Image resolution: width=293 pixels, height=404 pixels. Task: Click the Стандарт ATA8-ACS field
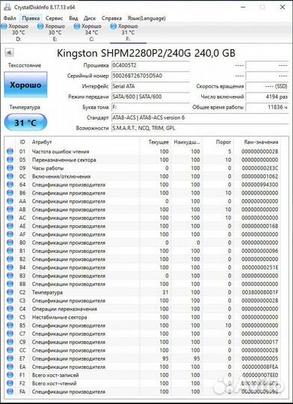pyautogui.click(x=200, y=117)
